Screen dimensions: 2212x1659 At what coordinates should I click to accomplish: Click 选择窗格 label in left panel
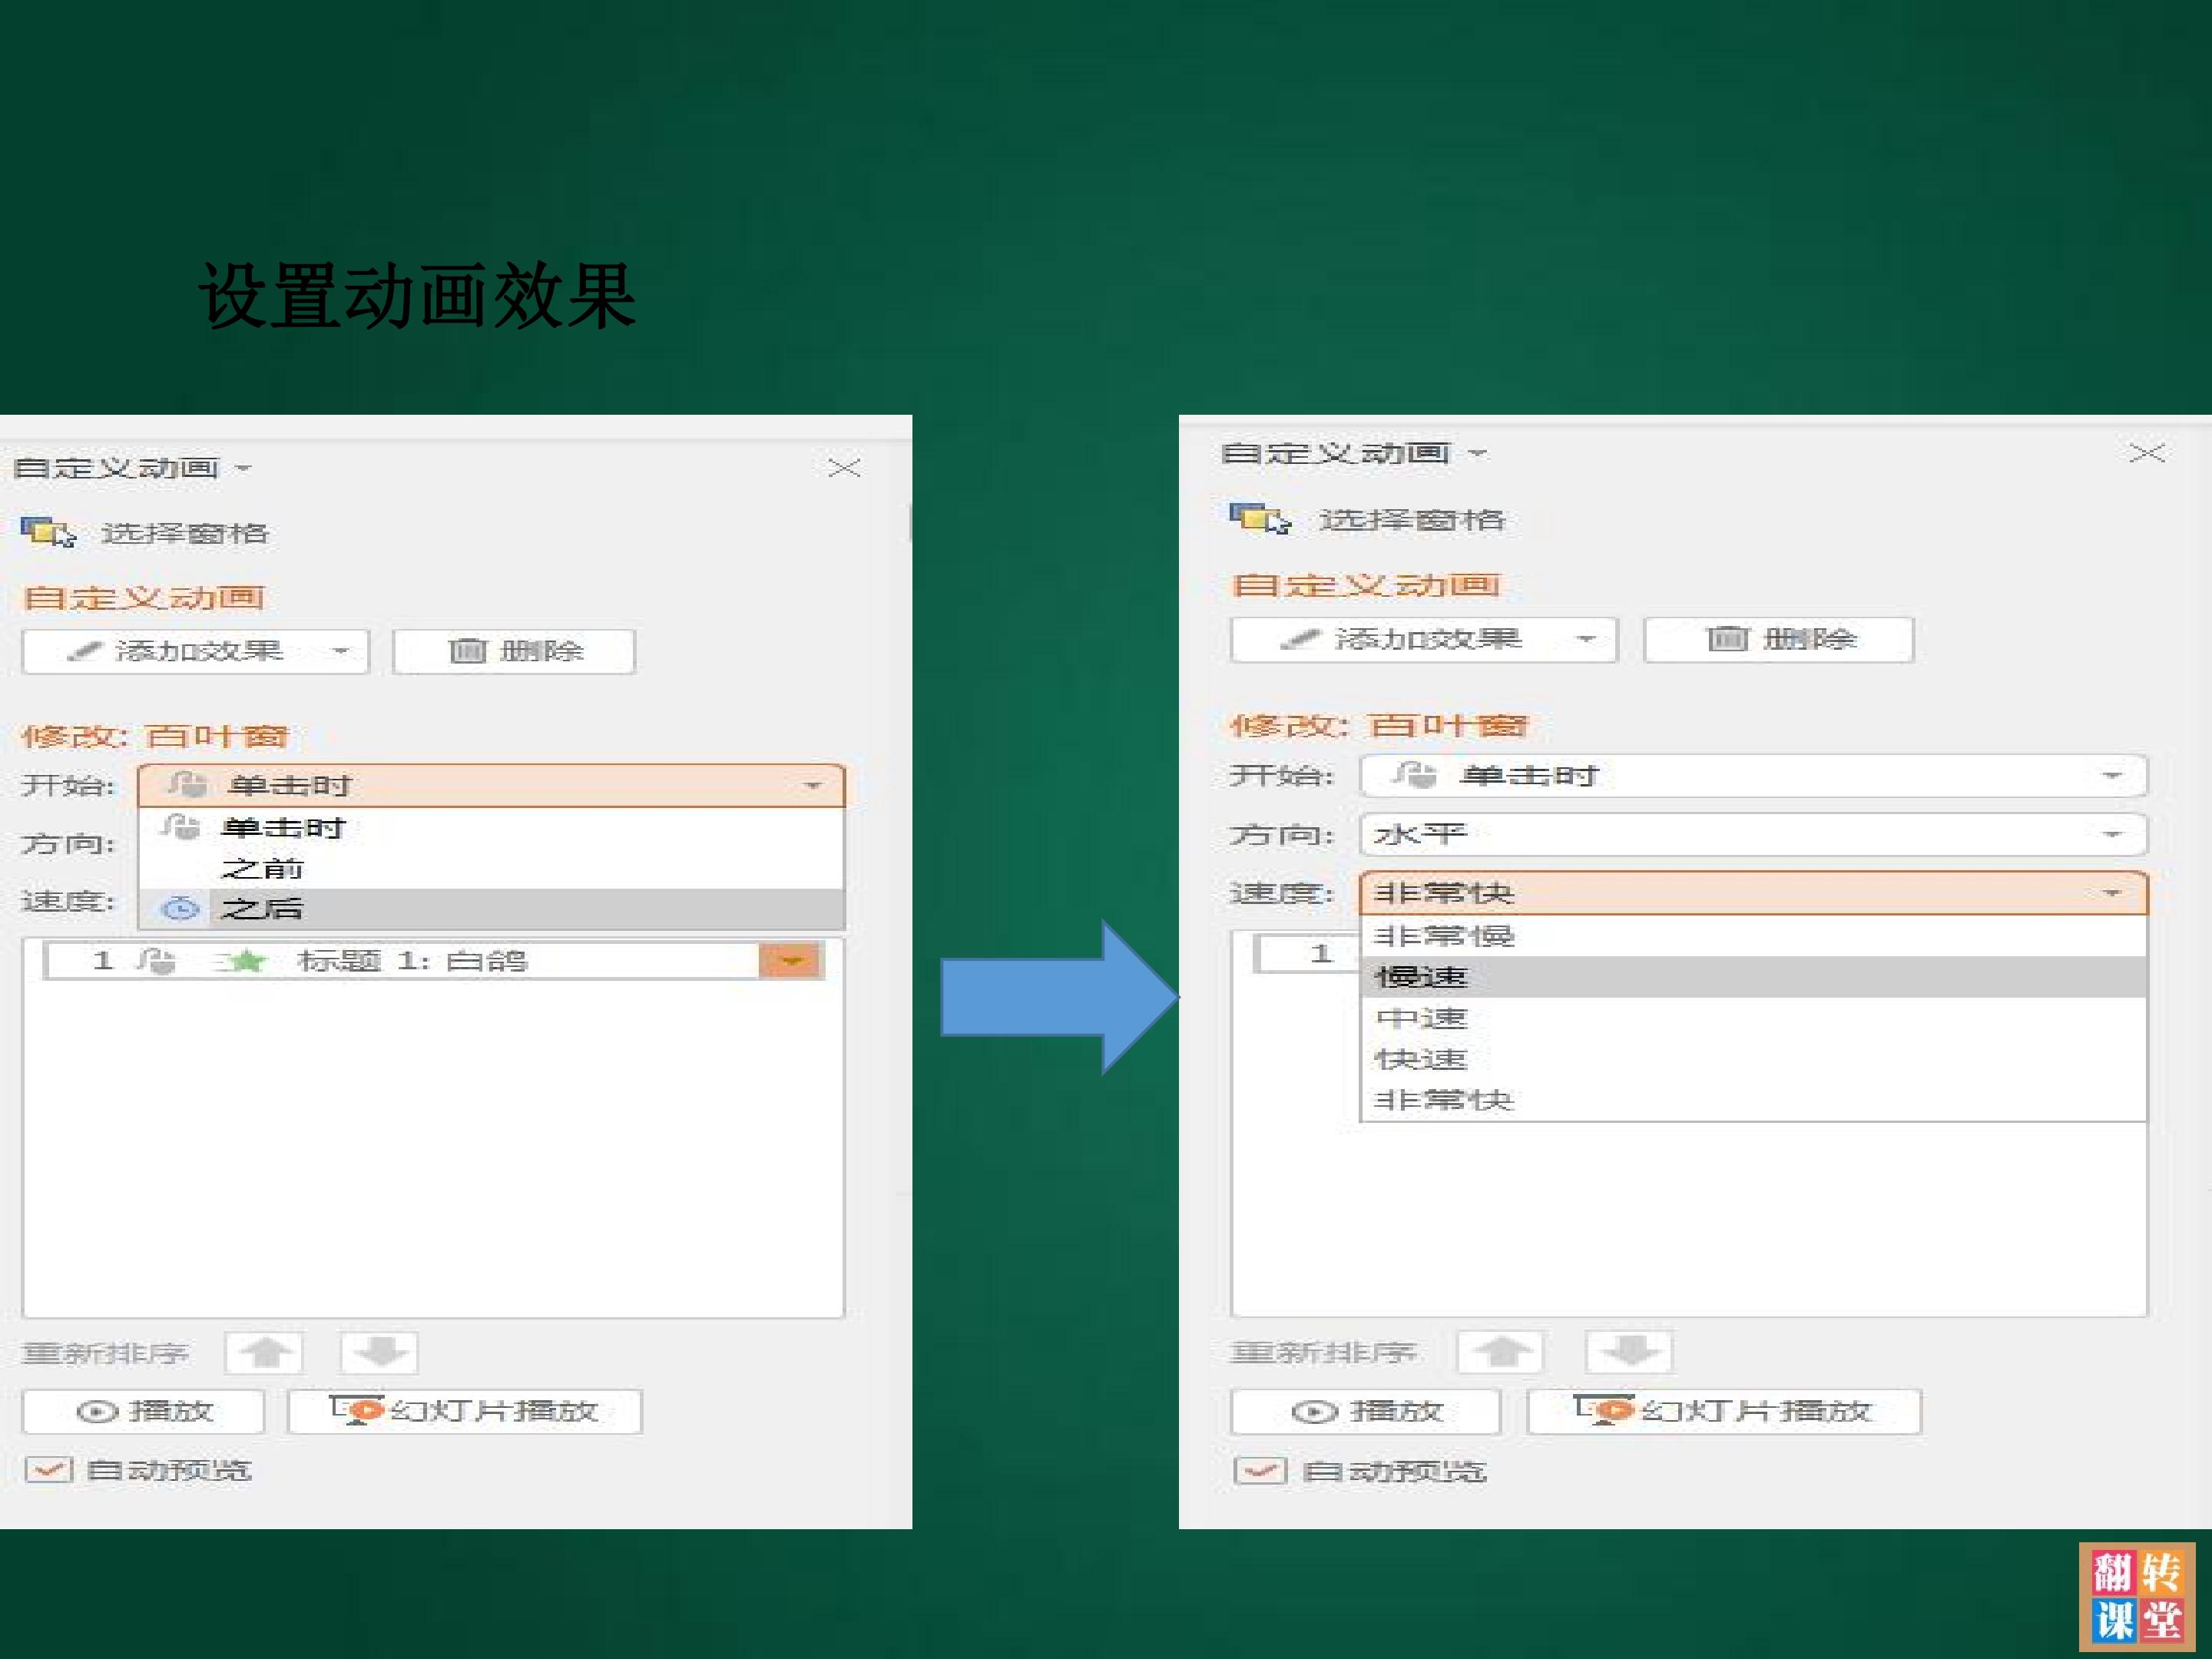(x=185, y=533)
